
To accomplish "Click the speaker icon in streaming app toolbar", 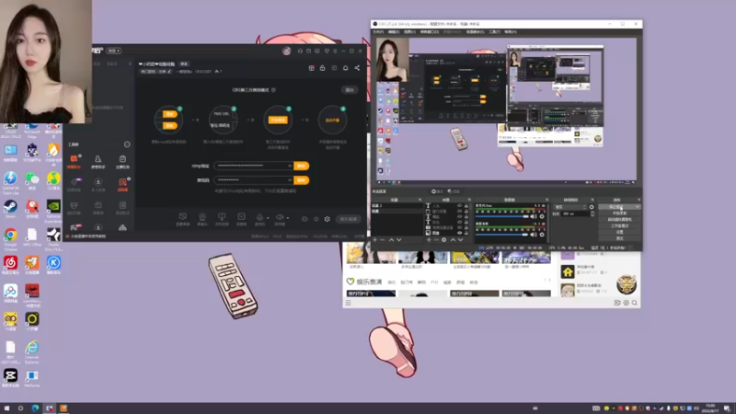I will coord(280,217).
